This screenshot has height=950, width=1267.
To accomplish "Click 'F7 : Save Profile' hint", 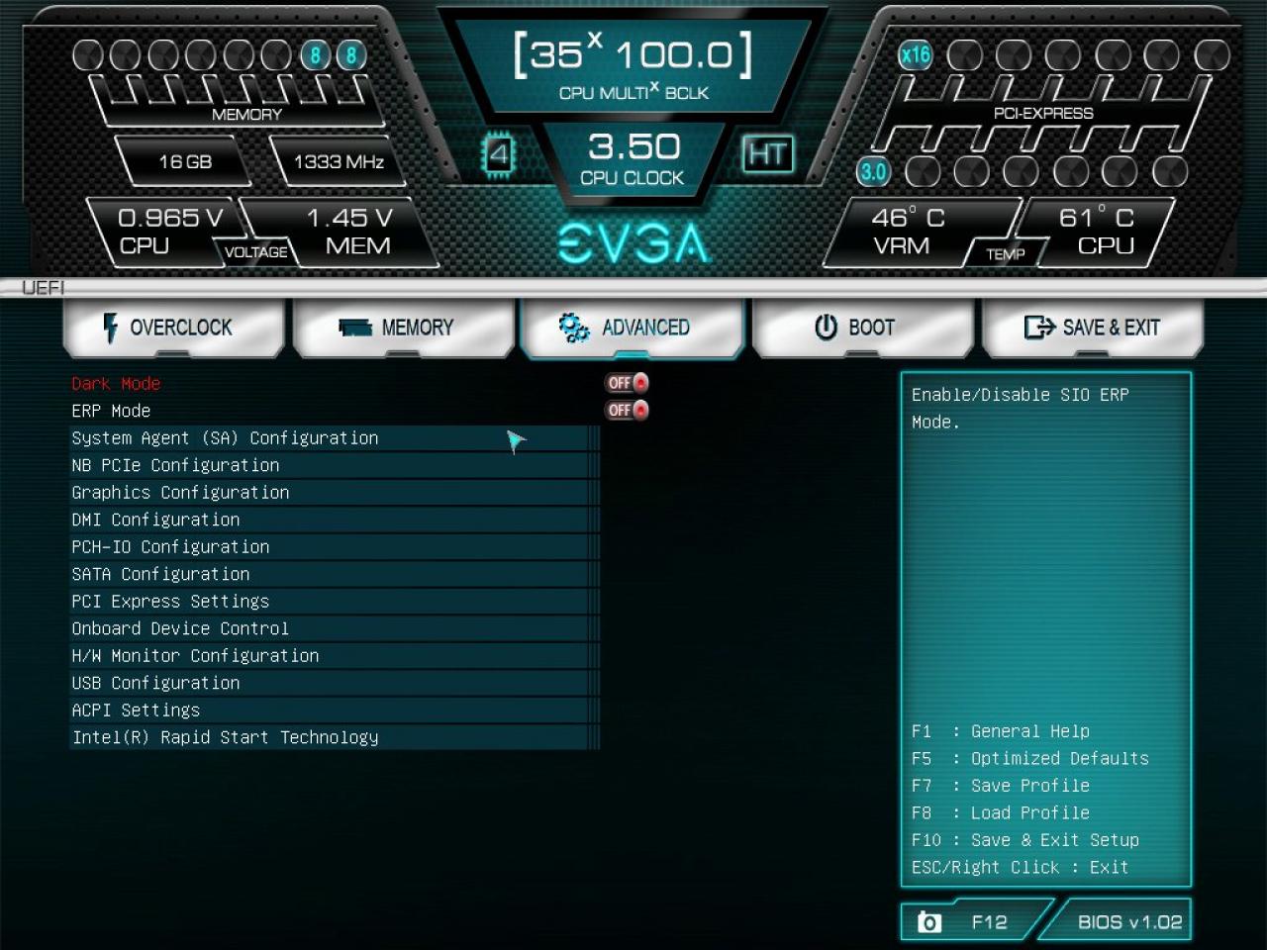I will tap(1001, 786).
